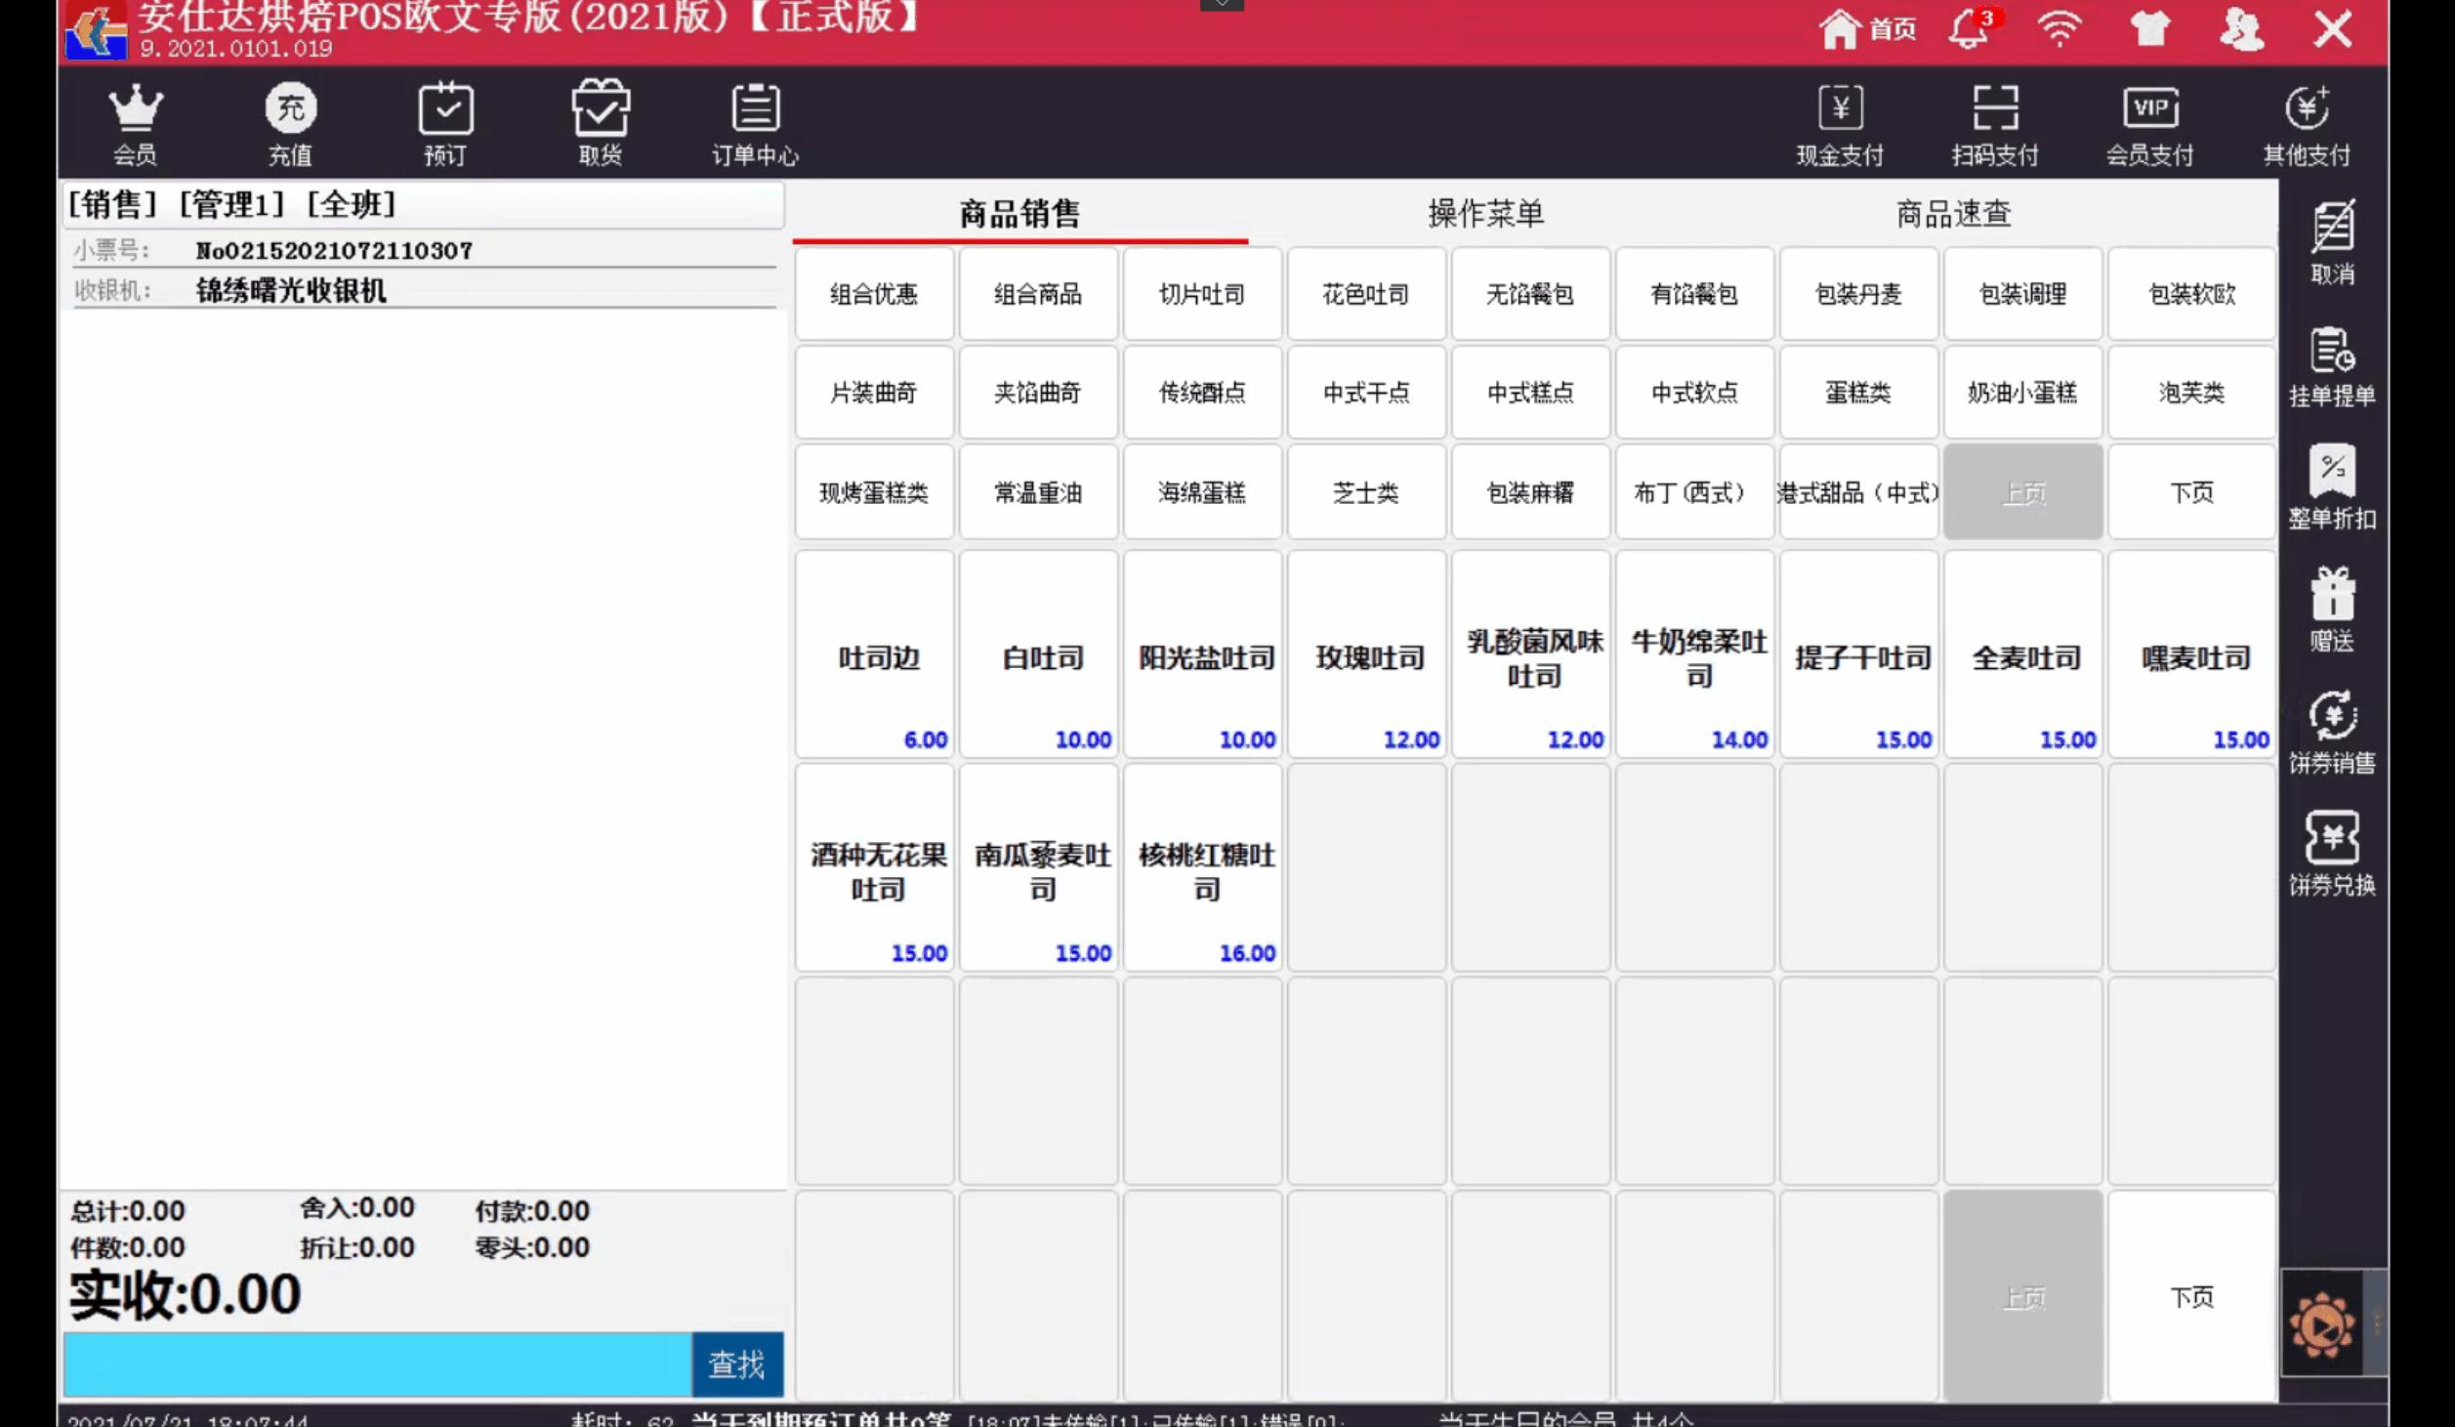Select the 充值 recharge icon
2455x1427 pixels.
coord(290,120)
